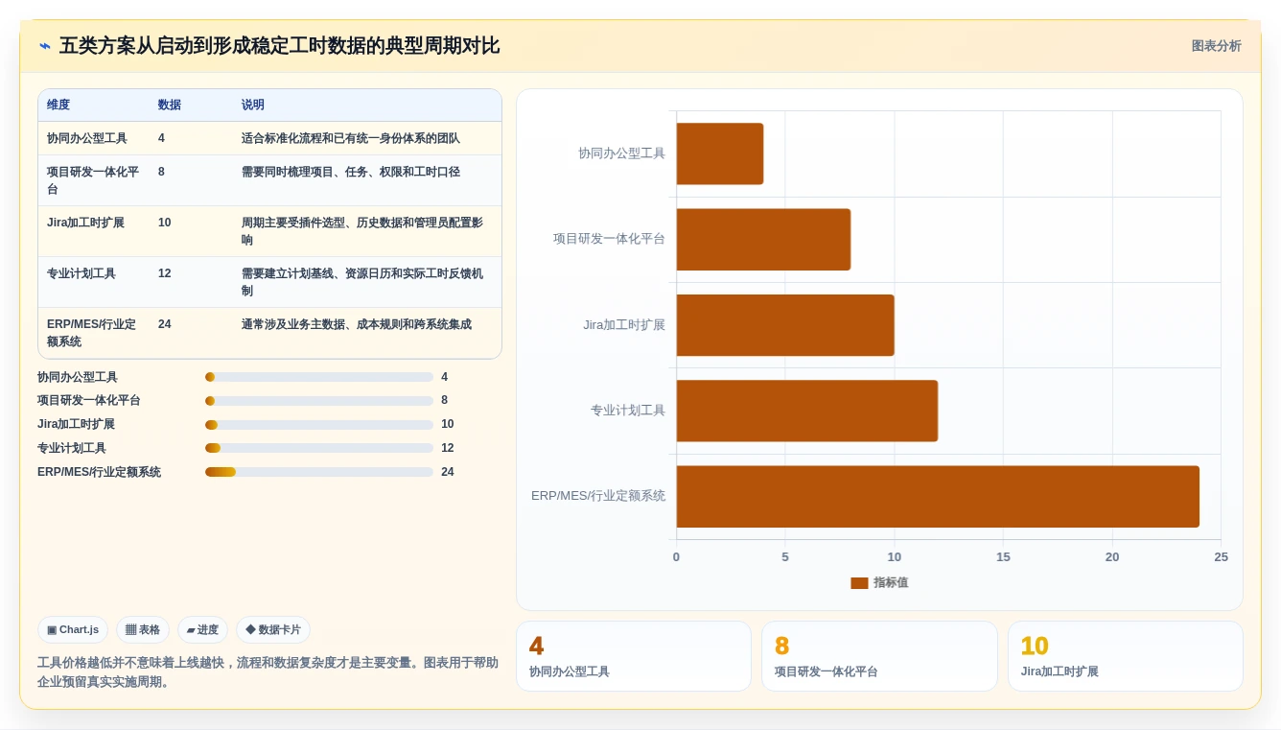Open data card showing 8 项目研发一体化平台

(879, 656)
